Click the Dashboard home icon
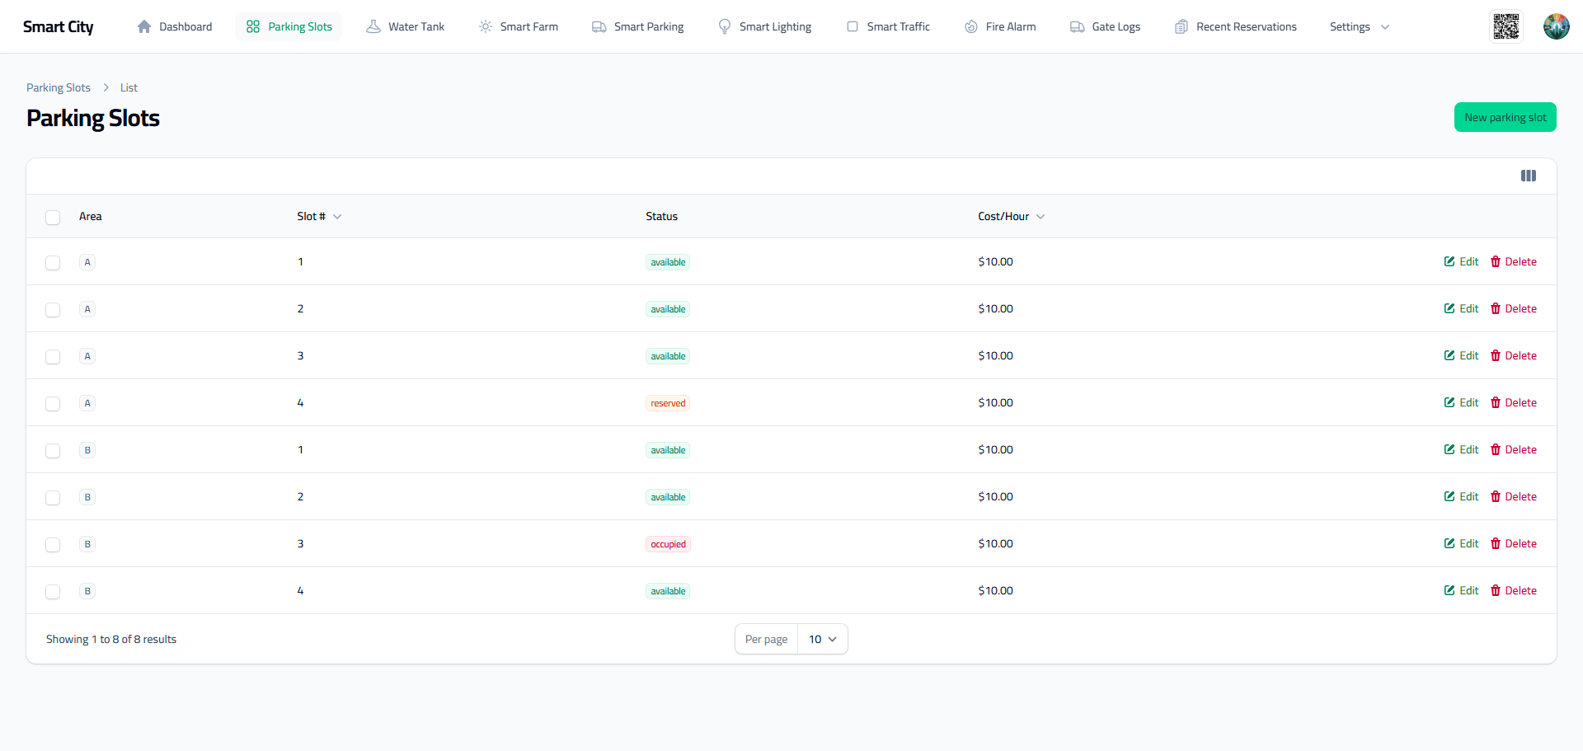 tap(144, 26)
